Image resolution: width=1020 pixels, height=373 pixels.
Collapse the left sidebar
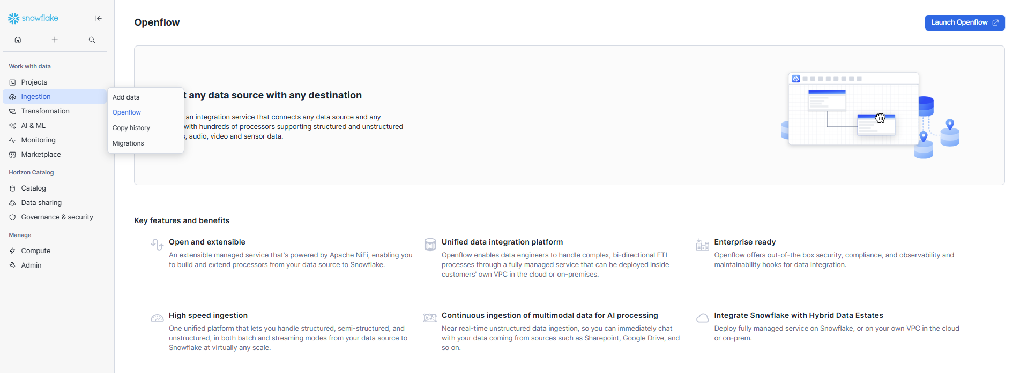tap(99, 18)
